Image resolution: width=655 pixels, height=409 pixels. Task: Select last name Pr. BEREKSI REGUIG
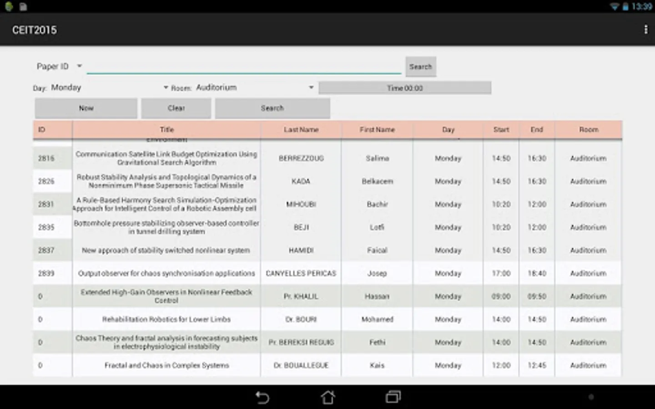[301, 342]
